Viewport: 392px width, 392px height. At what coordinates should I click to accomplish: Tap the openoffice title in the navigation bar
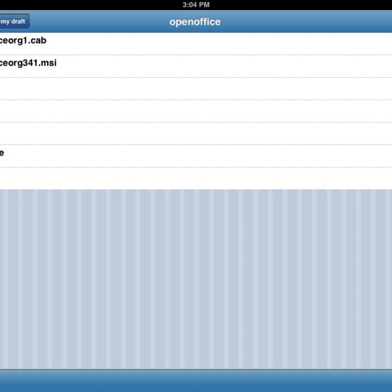195,22
